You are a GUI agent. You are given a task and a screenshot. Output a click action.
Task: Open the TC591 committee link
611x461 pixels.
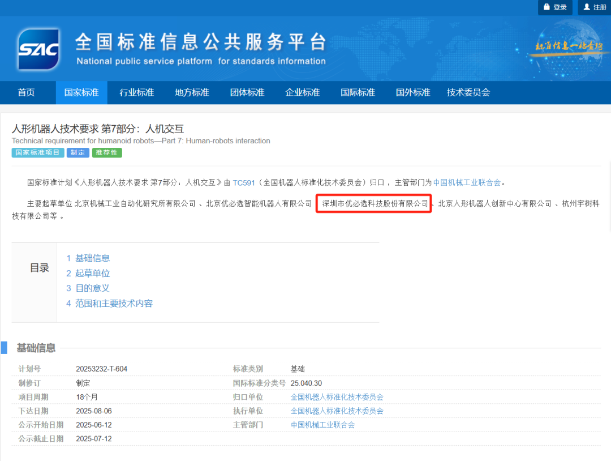243,182
